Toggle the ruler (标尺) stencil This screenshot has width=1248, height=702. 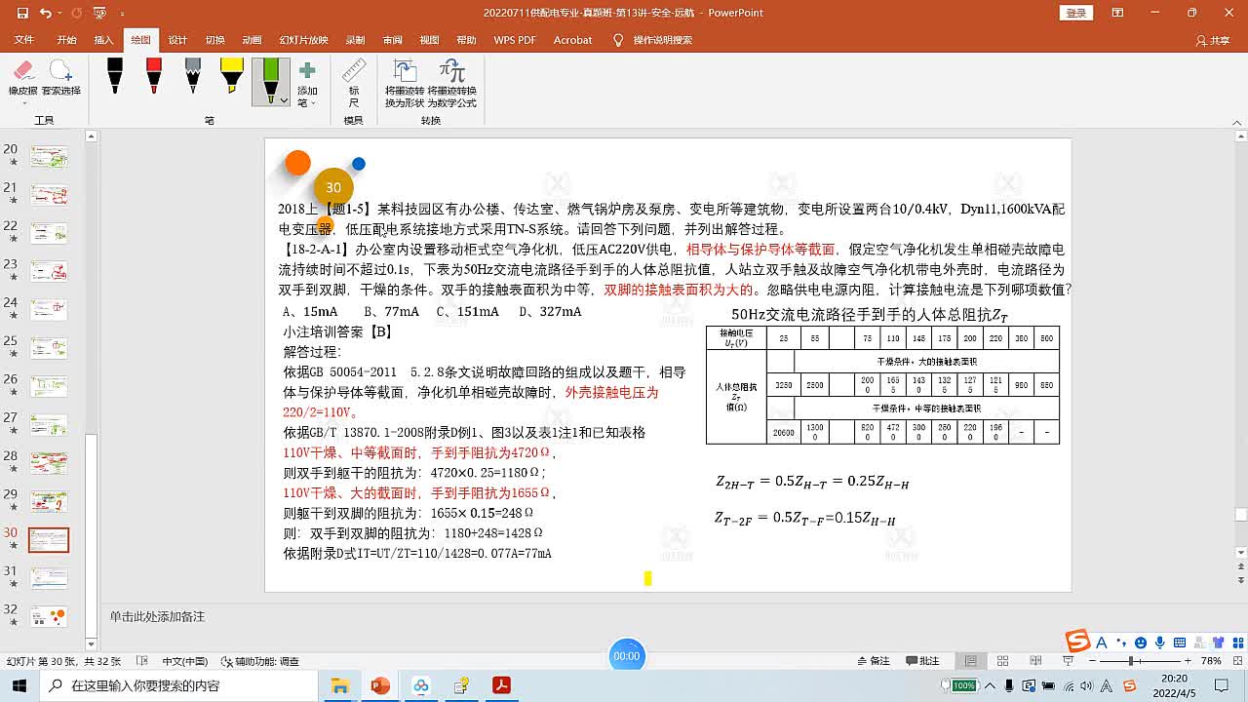click(x=354, y=82)
